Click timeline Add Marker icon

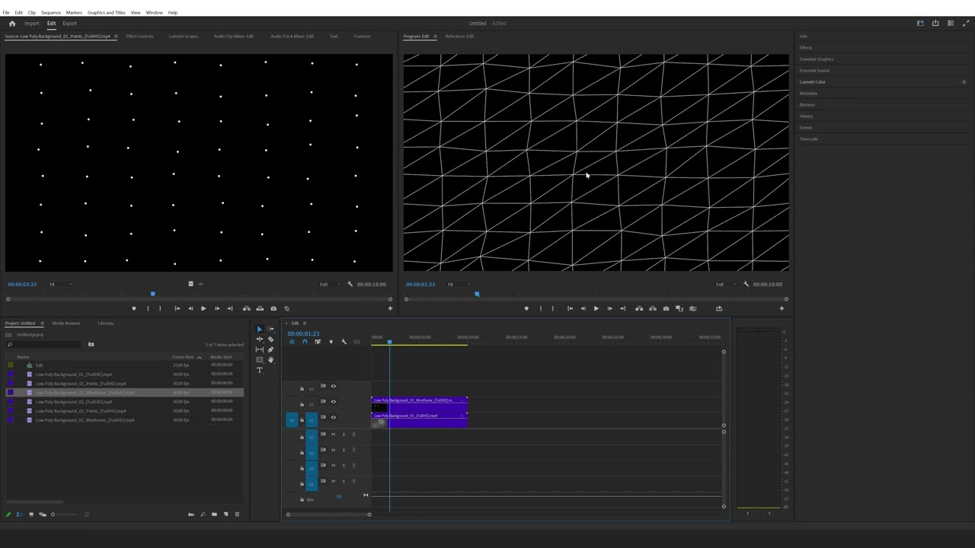(x=331, y=342)
